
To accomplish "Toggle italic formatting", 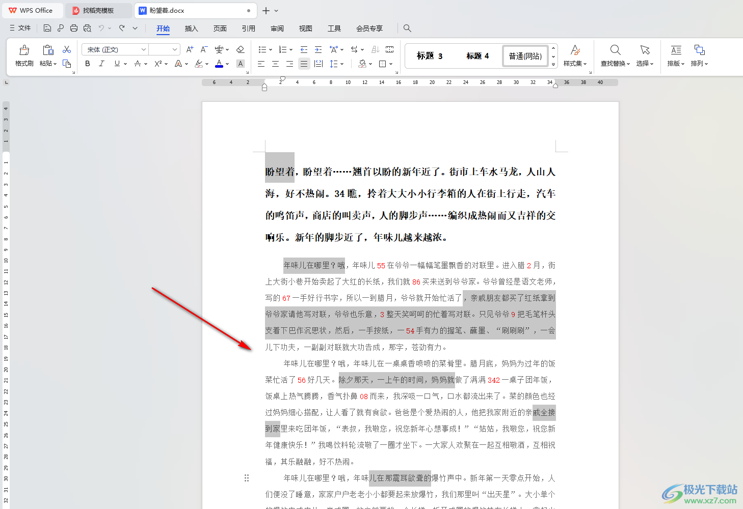I will coord(101,64).
